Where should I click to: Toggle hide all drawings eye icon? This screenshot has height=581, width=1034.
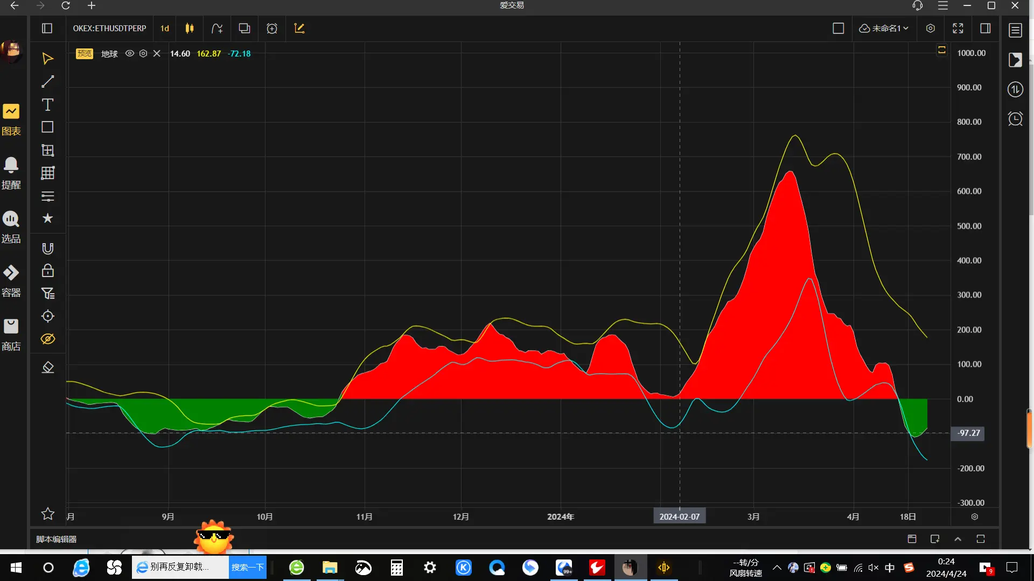[47, 339]
